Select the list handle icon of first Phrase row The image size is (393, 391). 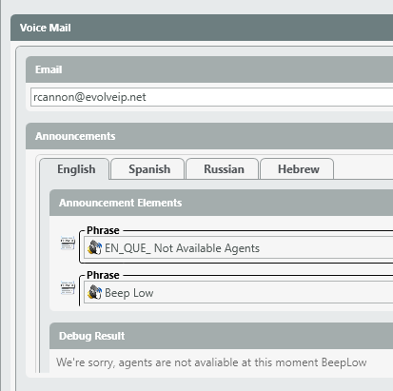pos(68,244)
